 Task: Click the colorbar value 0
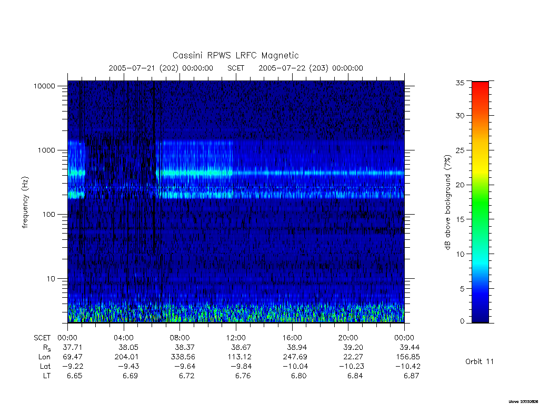(462, 321)
